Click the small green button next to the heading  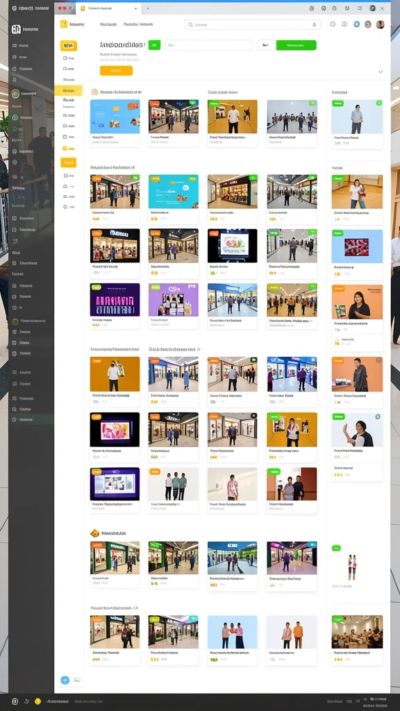154,45
